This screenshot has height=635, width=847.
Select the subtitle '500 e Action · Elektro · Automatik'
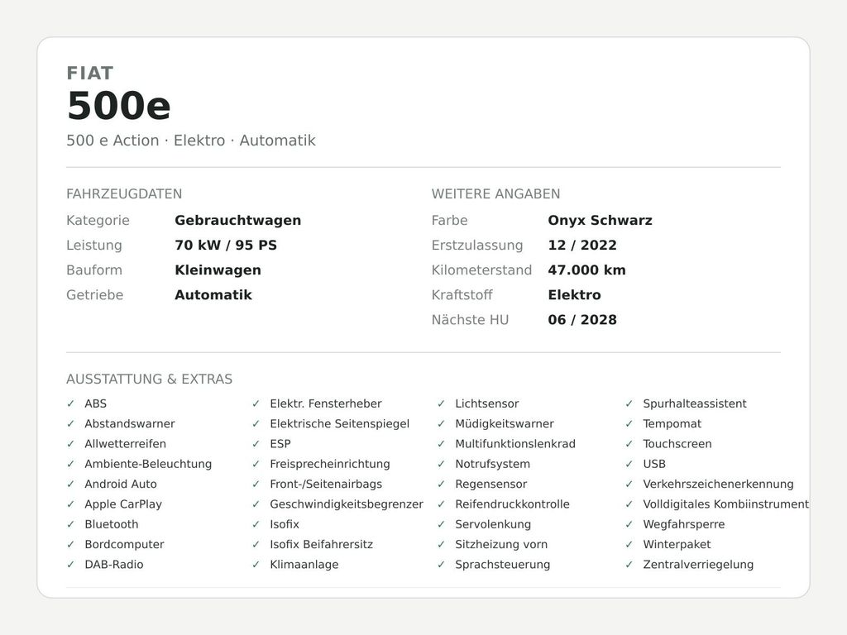click(191, 141)
